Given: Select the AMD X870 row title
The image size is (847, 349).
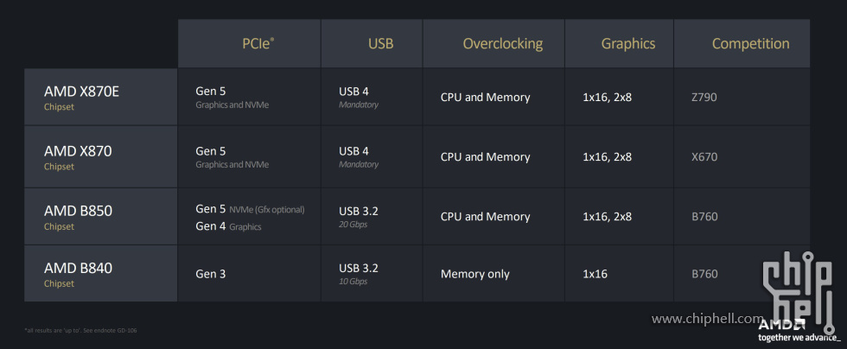Looking at the screenshot, I should [78, 151].
